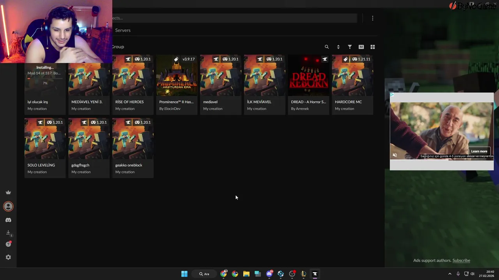The image size is (499, 280).
Task: Open League of Legends taskbar icon
Action: point(303,274)
